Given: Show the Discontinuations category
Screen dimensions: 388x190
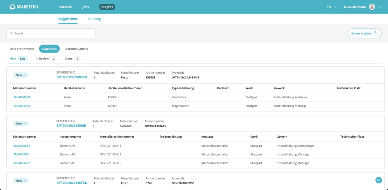Looking at the screenshot, I should [x=76, y=49].
